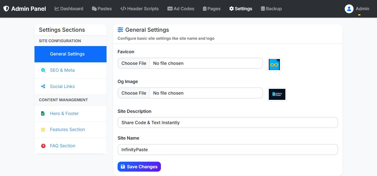377x176 pixels.
Task: Navigate to the Ad Codes page
Action: [x=181, y=9]
